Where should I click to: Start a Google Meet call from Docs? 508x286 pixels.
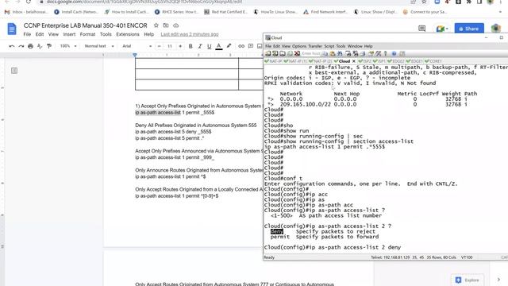tap(441, 29)
